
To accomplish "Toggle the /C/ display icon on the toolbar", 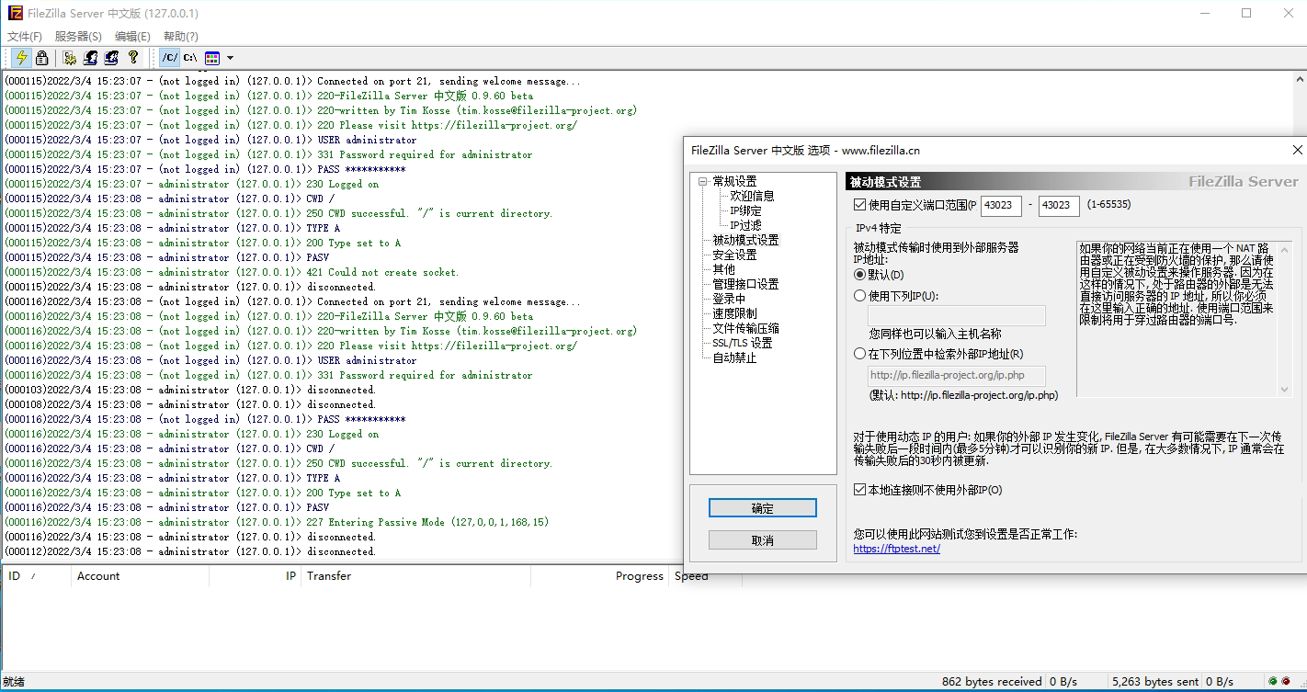I will point(169,57).
